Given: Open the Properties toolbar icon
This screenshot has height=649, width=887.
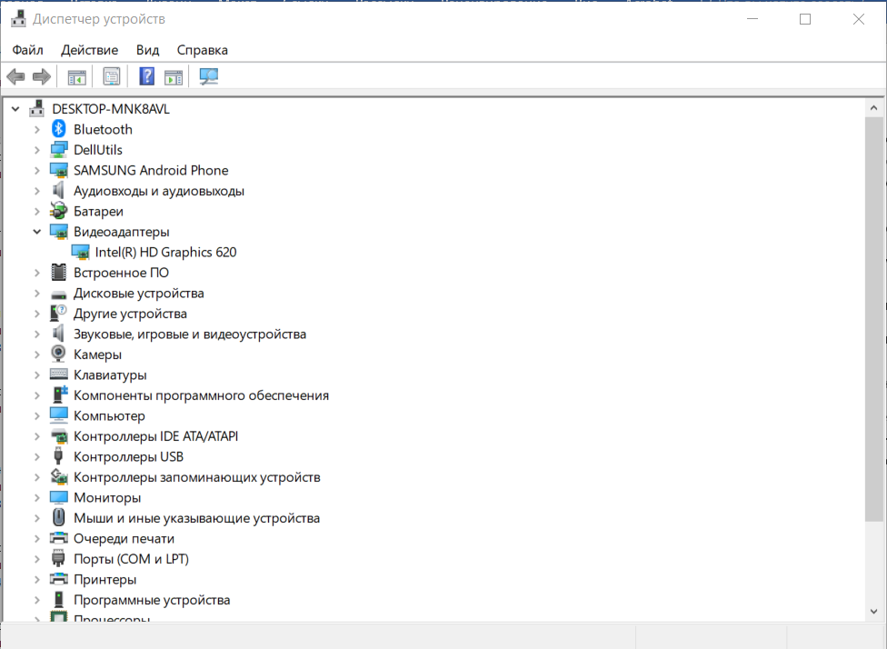Looking at the screenshot, I should click(112, 76).
